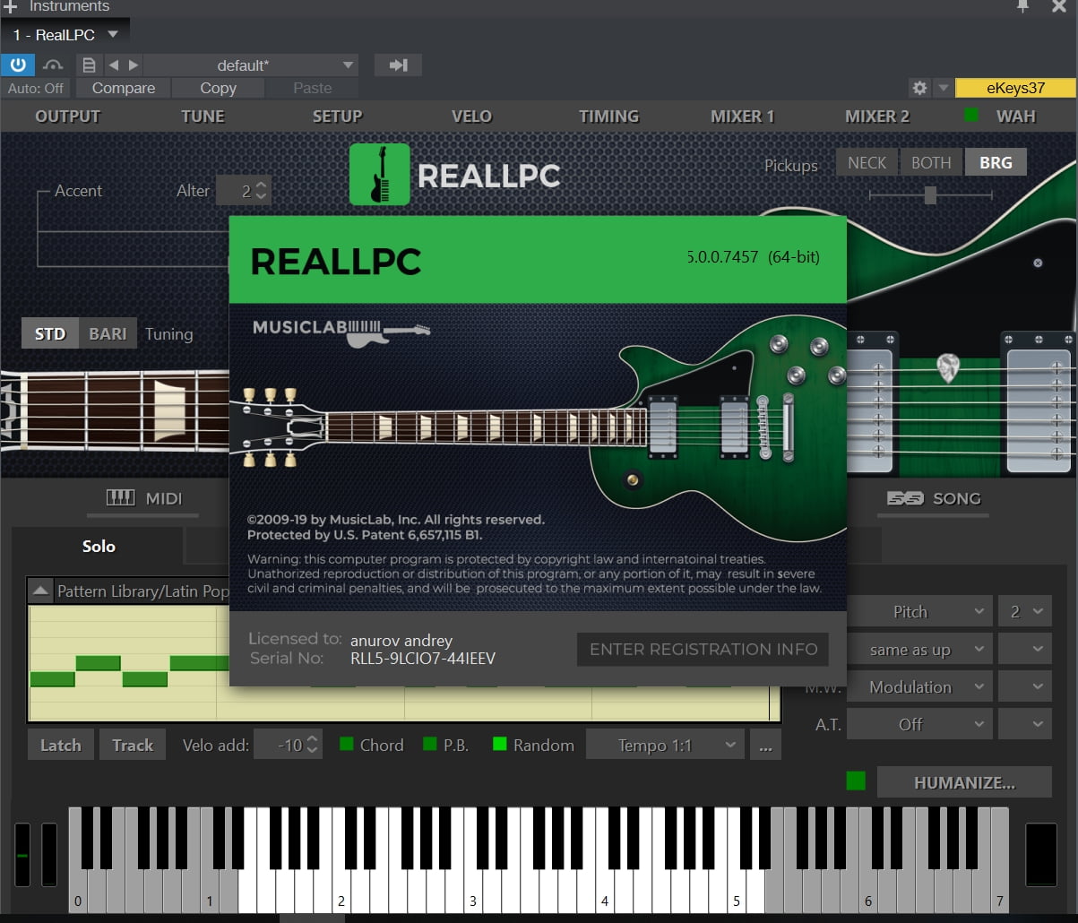The width and height of the screenshot is (1078, 923).
Task: Click the pitch bend wheel strip
Action: [22, 855]
